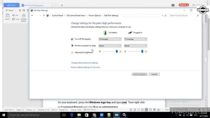
Task: Open the Windows Start menu
Action: [4, 115]
